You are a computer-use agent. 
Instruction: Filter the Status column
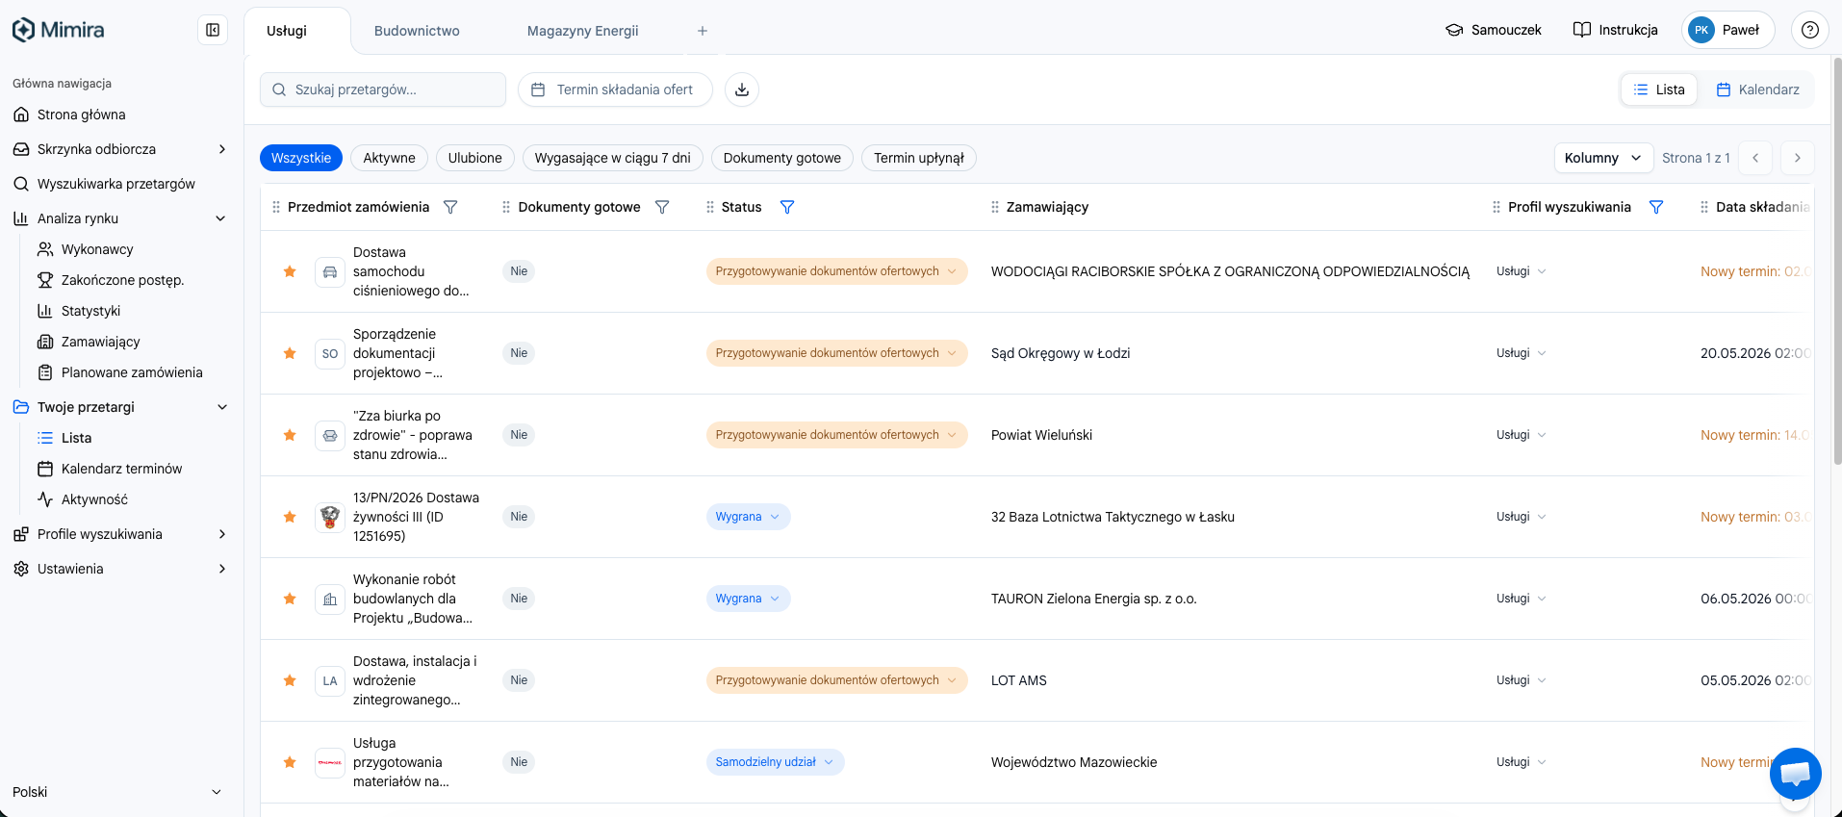coord(787,207)
